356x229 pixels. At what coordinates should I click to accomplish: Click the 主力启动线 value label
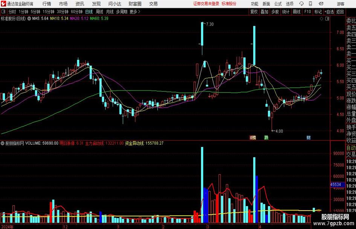tap(104, 143)
